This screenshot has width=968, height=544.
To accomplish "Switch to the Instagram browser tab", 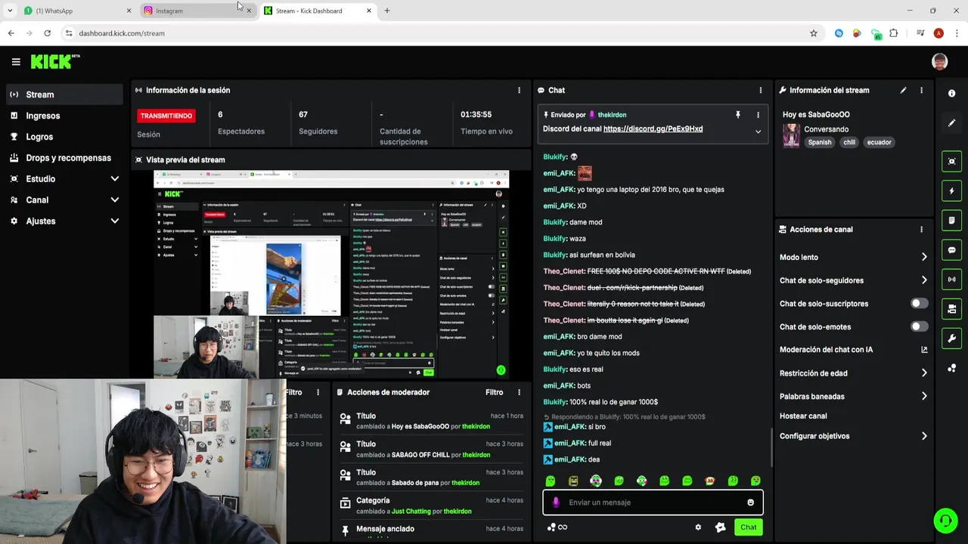I will (197, 11).
